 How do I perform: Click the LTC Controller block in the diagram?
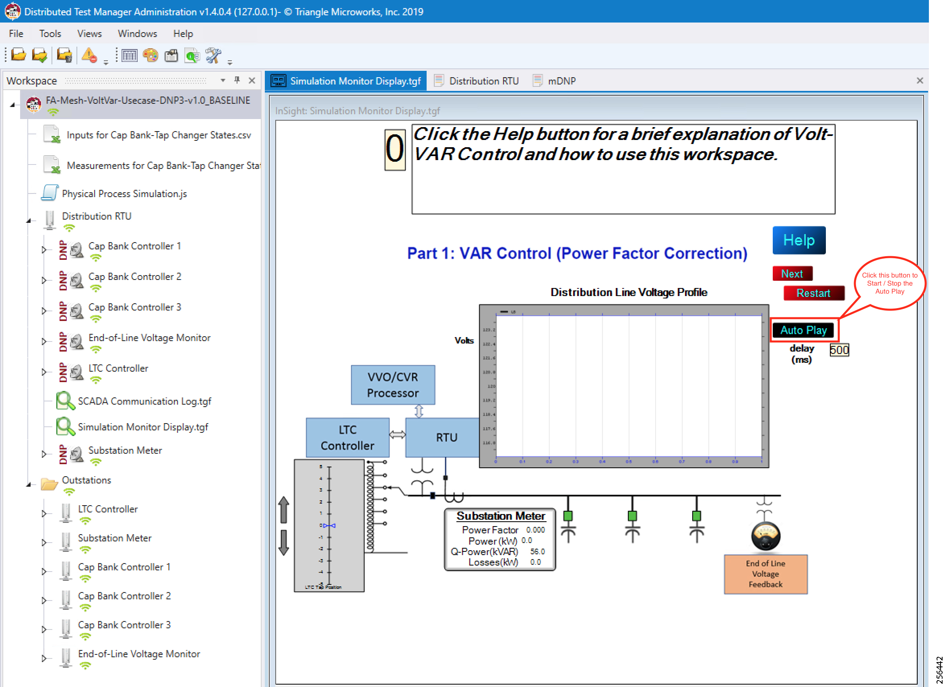pos(347,437)
